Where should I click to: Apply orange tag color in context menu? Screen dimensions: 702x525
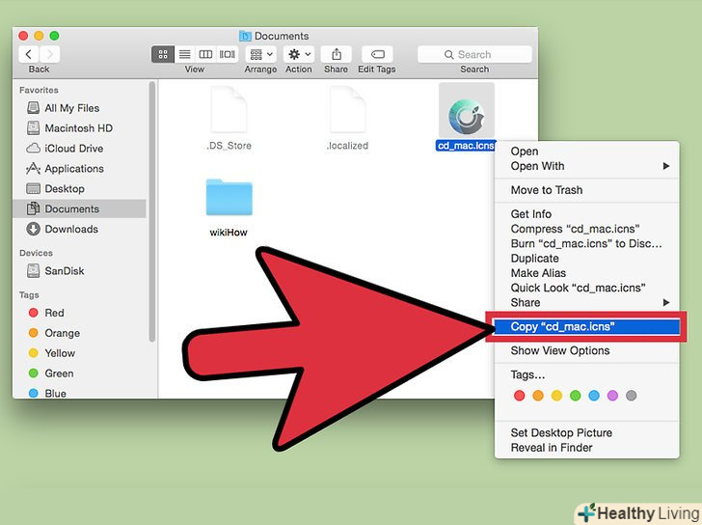(x=538, y=396)
